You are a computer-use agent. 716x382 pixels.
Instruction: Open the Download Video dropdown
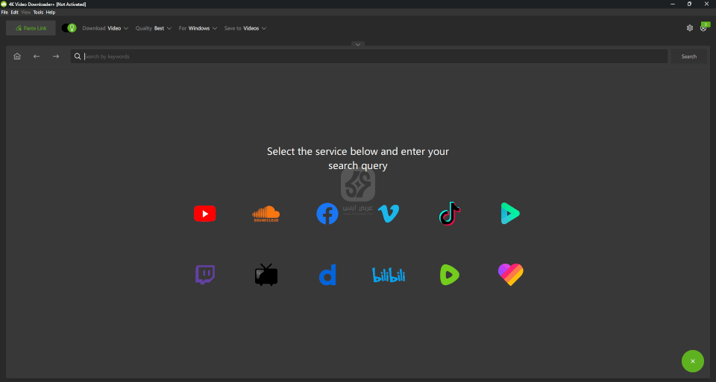[x=105, y=28]
